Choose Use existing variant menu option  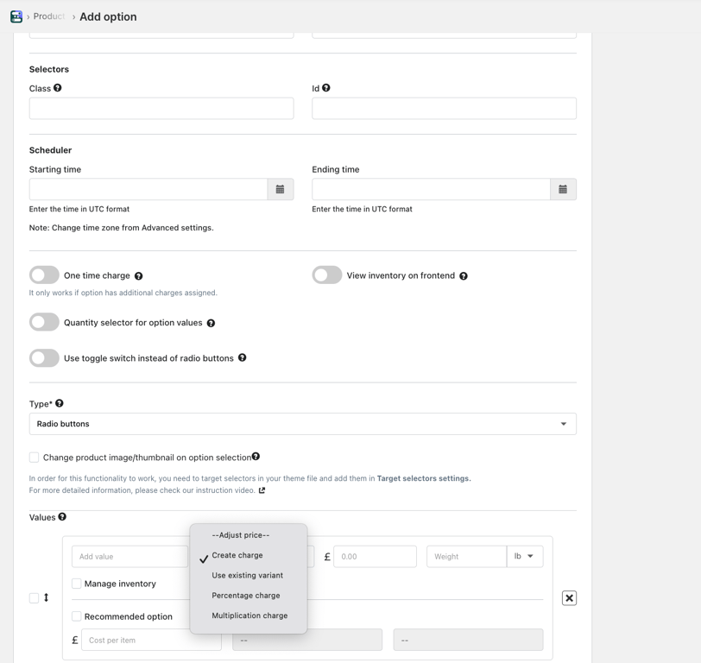point(247,575)
